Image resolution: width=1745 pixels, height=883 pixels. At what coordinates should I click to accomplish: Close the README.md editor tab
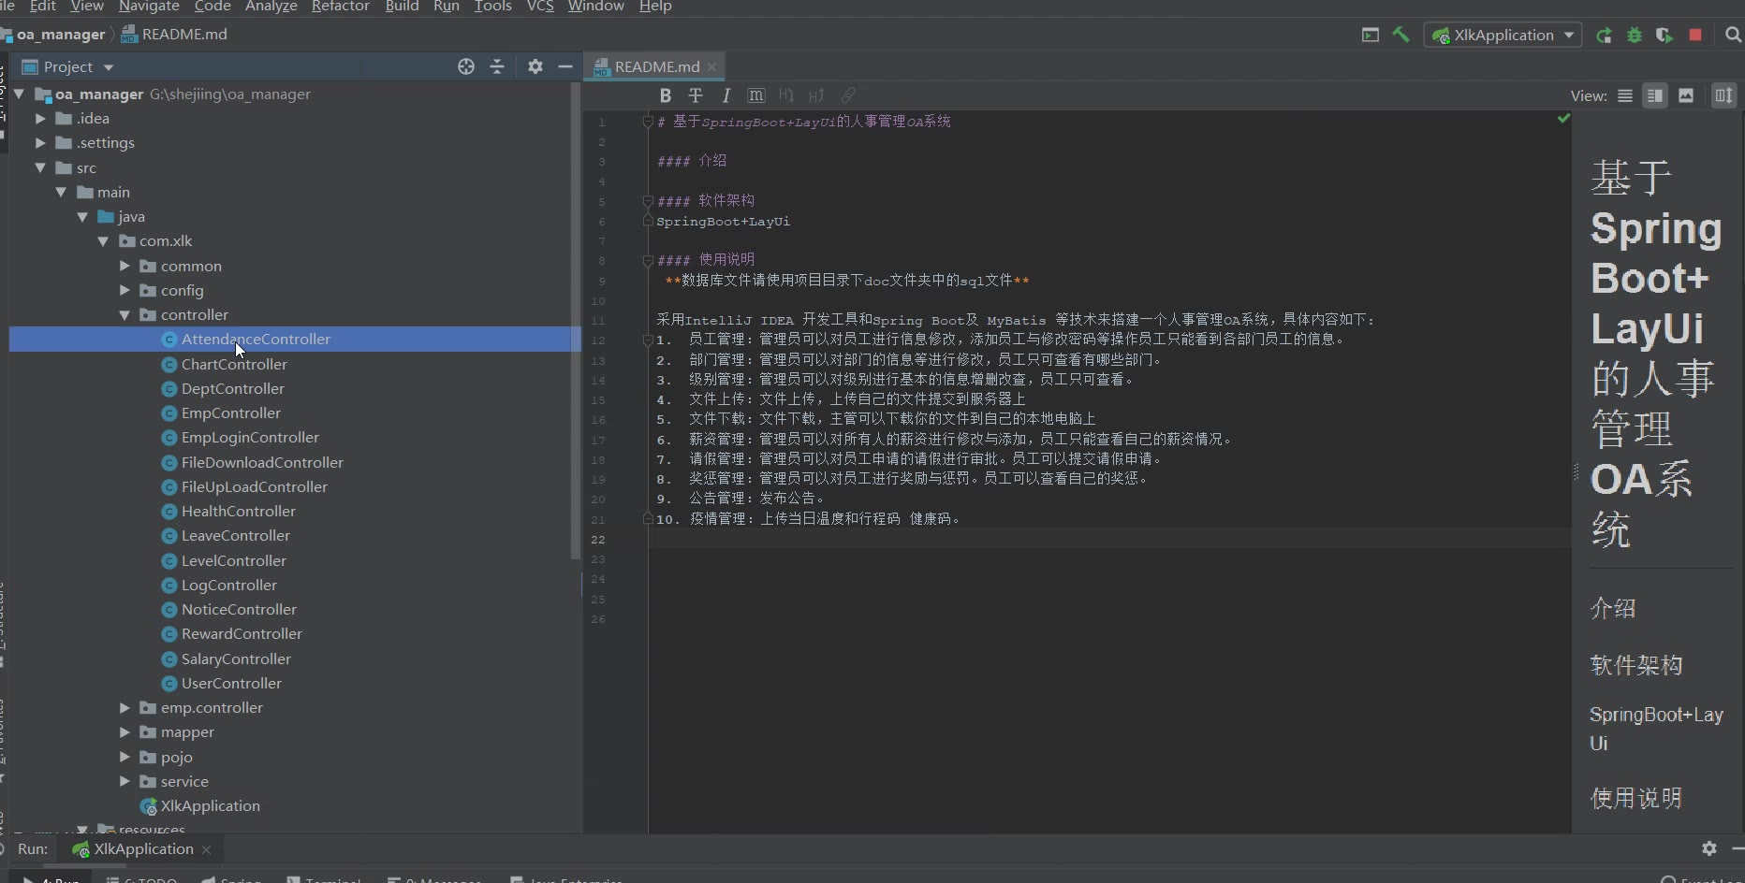tap(711, 66)
